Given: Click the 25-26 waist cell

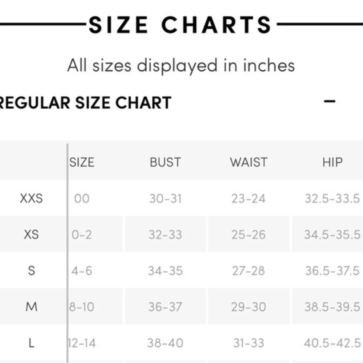Looking at the screenshot, I should point(249,234).
